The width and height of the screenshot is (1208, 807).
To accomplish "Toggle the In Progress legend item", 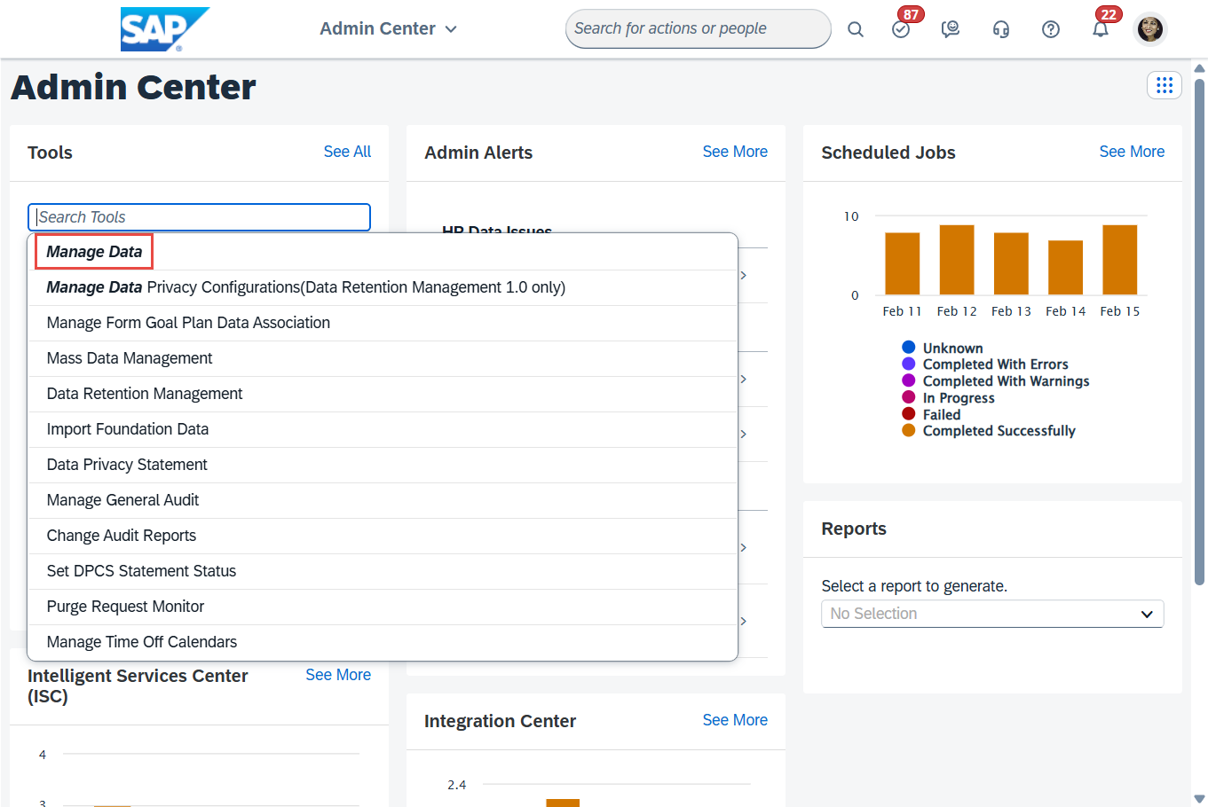I will pyautogui.click(x=958, y=398).
